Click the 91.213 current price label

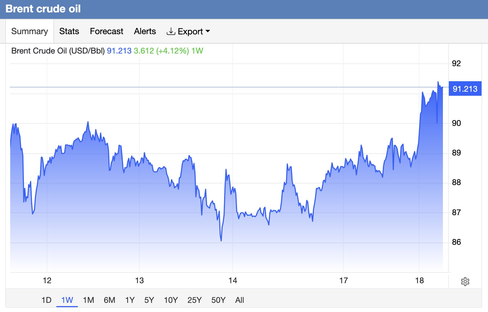pyautogui.click(x=465, y=89)
